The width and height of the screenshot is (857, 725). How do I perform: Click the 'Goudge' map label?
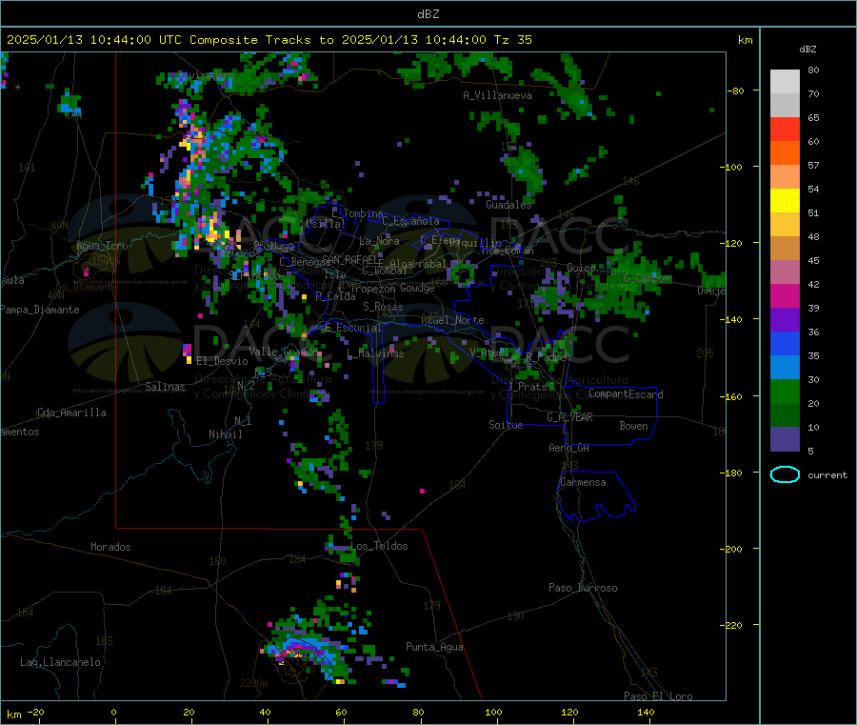pos(417,288)
